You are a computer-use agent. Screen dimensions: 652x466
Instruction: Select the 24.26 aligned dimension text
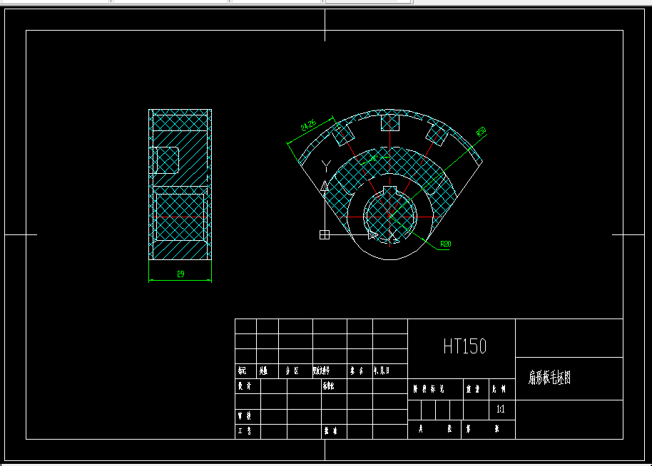click(x=309, y=125)
